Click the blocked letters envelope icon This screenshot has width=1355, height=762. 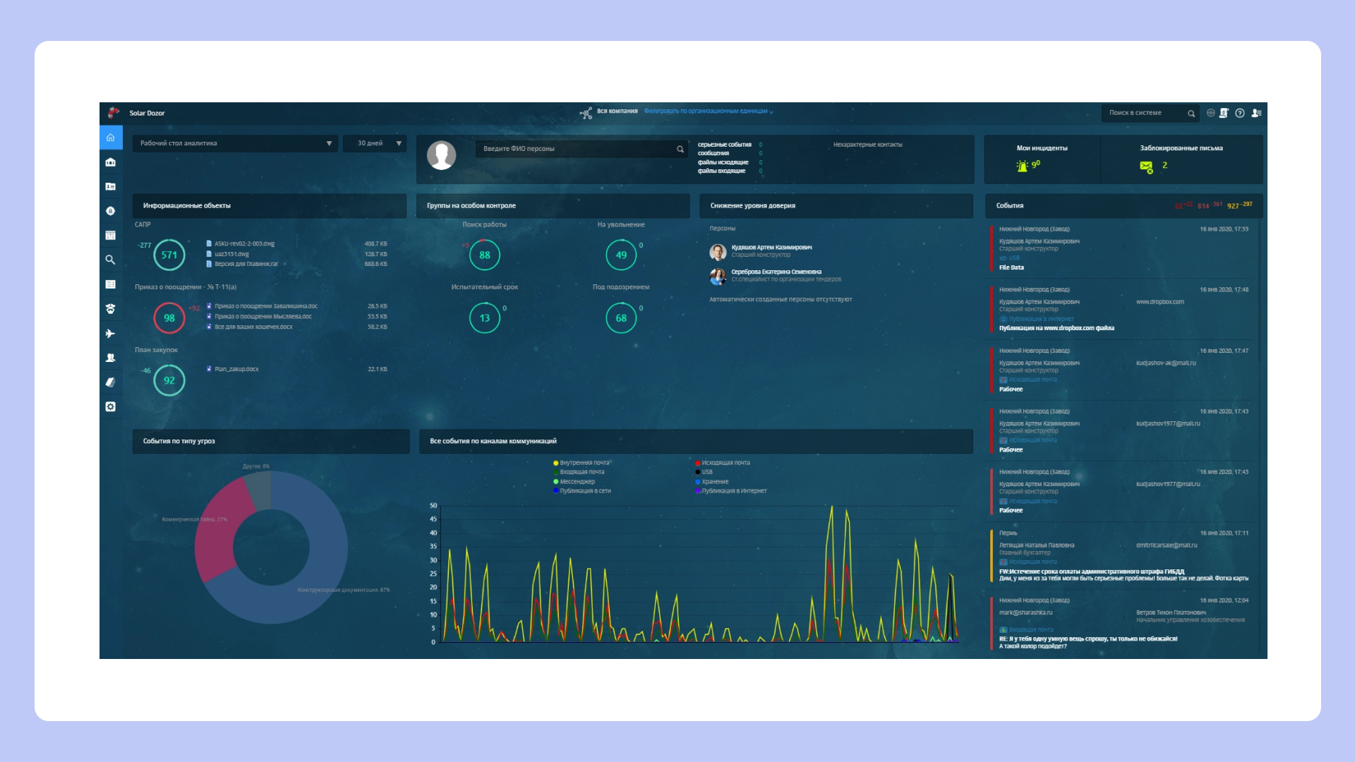[x=1145, y=167]
